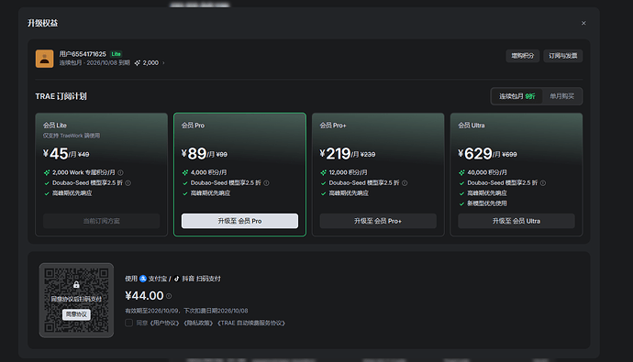Switch to 单月购买 billing tab
The height and width of the screenshot is (362, 633).
561,96
